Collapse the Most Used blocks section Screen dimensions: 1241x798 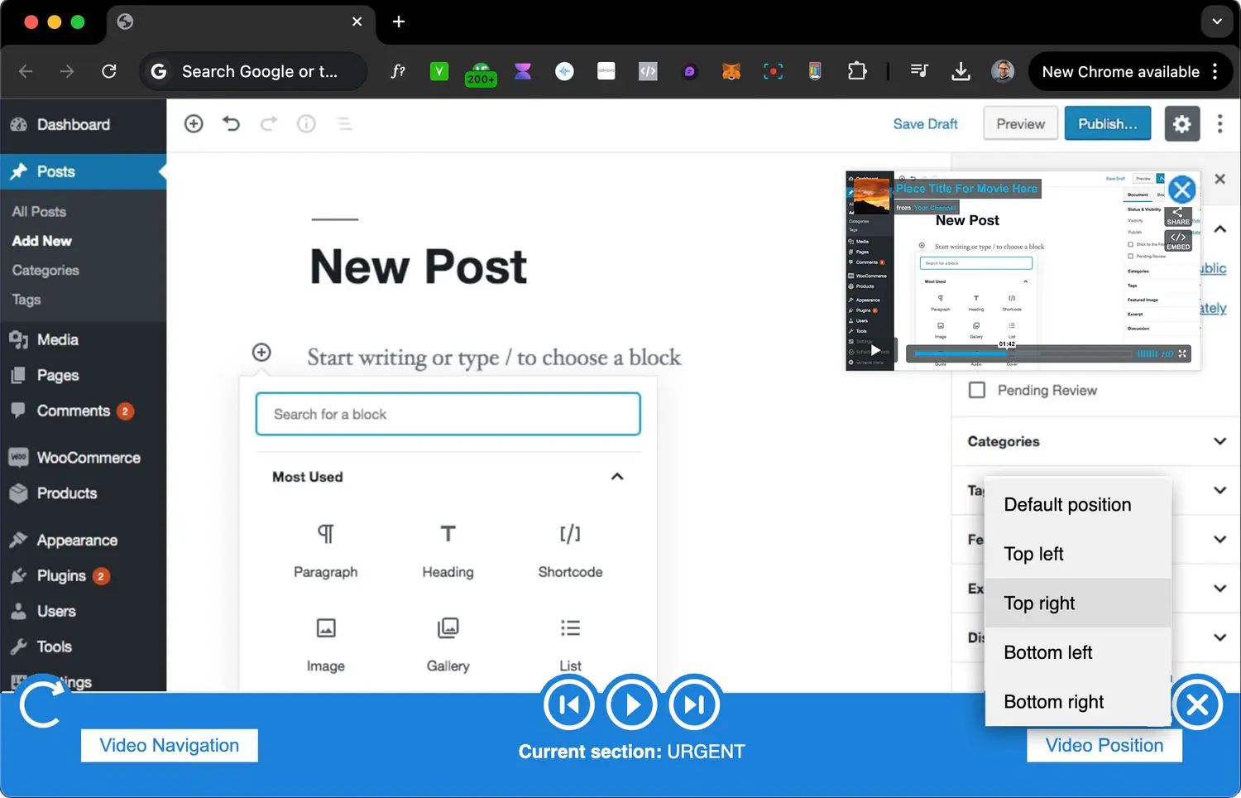(x=616, y=477)
